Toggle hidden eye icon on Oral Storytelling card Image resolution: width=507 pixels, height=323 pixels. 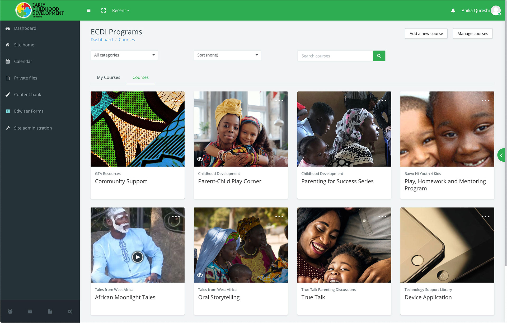click(x=200, y=275)
